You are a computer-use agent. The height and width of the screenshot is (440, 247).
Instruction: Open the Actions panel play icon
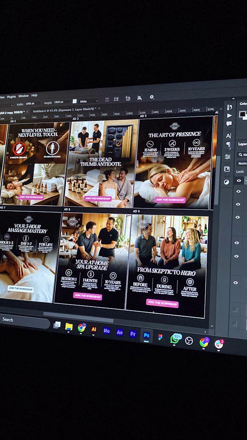tap(229, 116)
